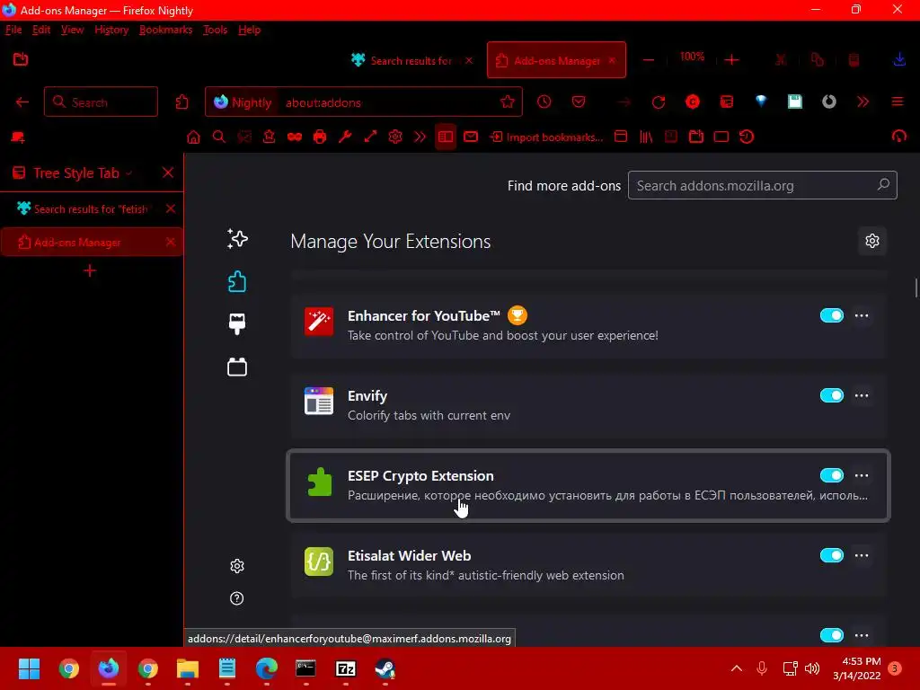Click the toolbar Search box
Screen dimensions: 920x690
click(x=101, y=102)
